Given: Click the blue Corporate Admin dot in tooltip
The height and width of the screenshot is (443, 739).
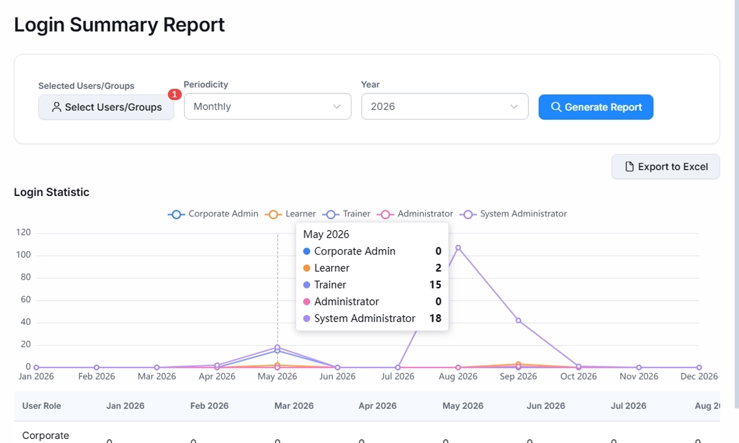Looking at the screenshot, I should pyautogui.click(x=307, y=251).
